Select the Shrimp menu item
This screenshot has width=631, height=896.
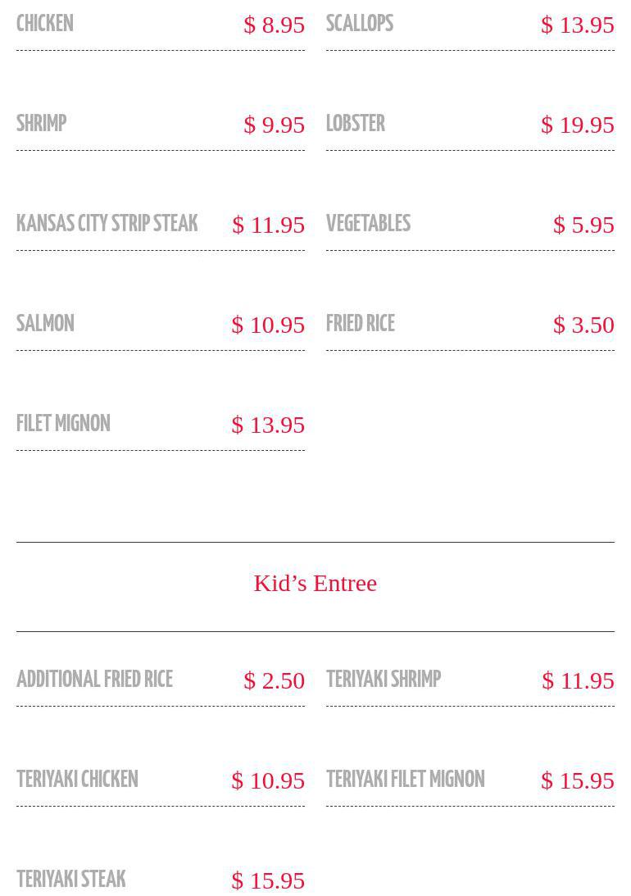[42, 124]
